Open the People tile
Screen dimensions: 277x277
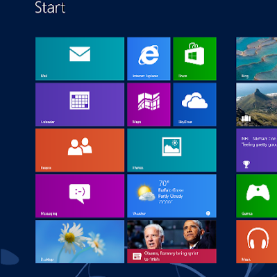pos(80,150)
